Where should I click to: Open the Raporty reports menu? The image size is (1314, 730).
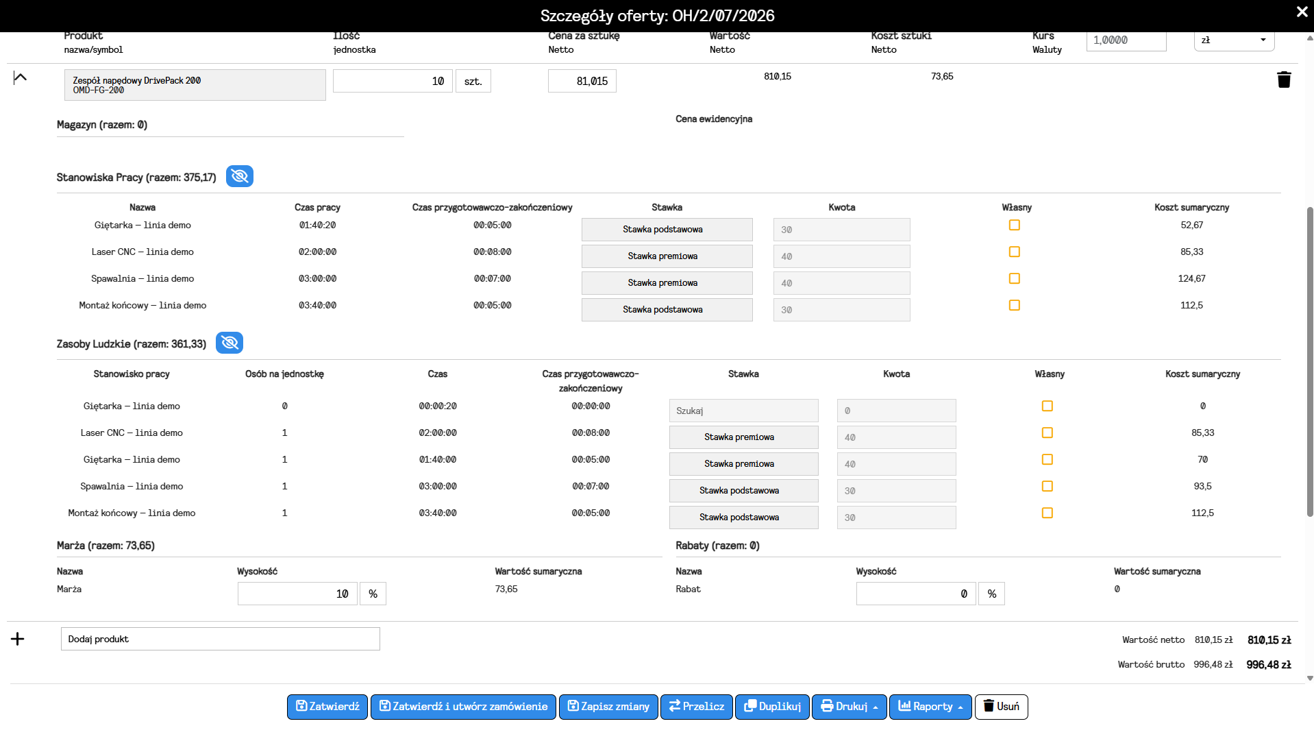pos(930,707)
